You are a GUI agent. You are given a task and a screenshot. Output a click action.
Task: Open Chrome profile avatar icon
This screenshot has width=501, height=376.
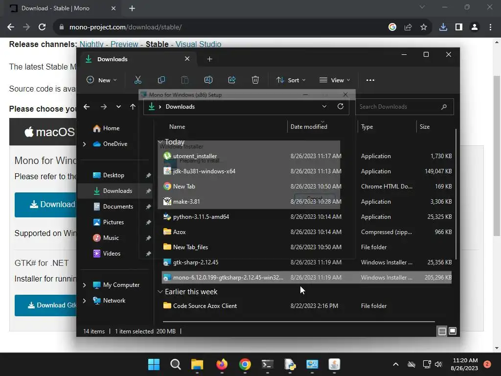[x=475, y=27]
